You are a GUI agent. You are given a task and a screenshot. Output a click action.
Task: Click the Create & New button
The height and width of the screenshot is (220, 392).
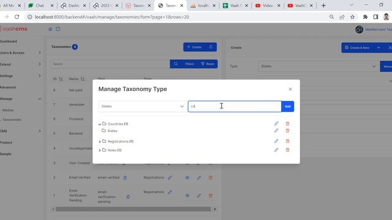pyautogui.click(x=358, y=48)
